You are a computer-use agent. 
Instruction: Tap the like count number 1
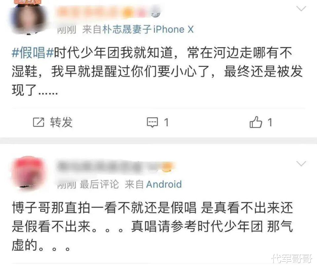[270, 123]
